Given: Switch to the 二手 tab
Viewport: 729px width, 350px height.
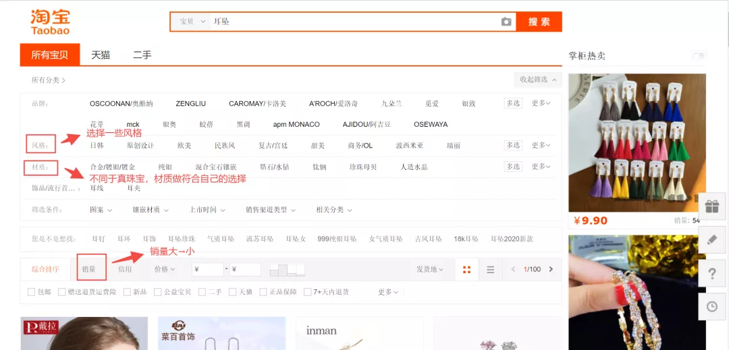Looking at the screenshot, I should point(142,55).
